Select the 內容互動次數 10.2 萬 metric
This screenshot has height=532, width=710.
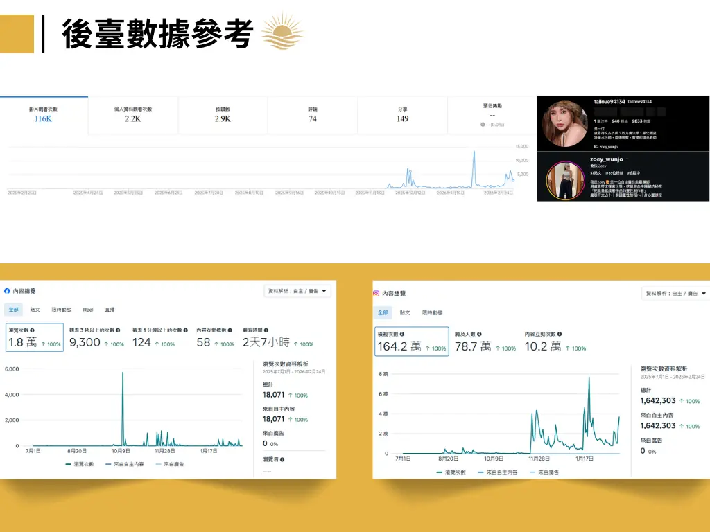555,342
